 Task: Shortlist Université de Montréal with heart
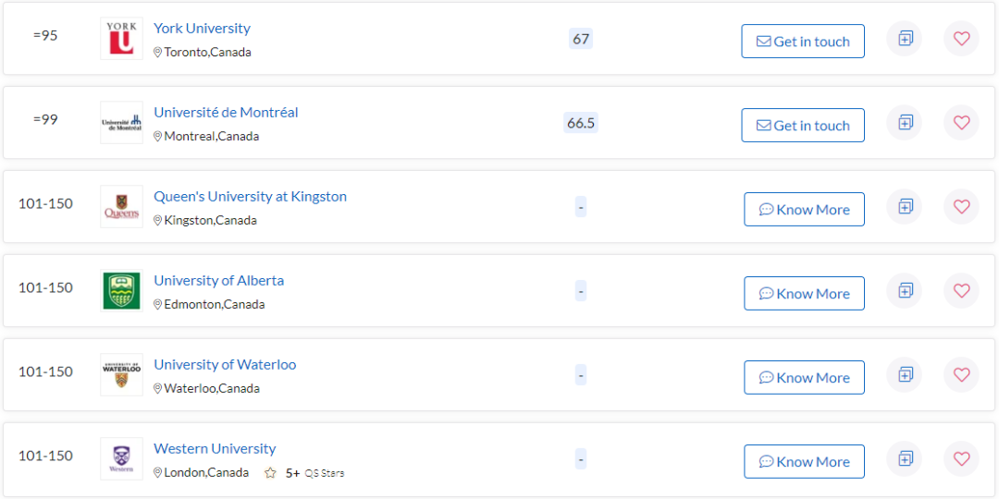[961, 123]
